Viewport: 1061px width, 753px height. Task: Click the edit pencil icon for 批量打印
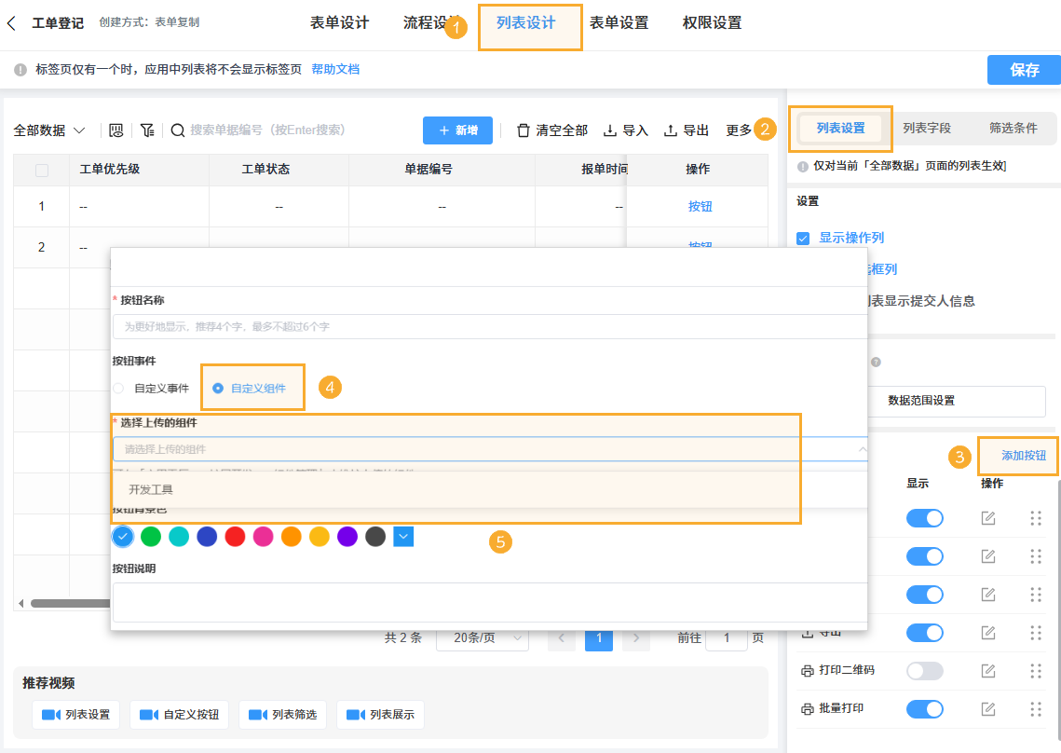[x=990, y=709]
